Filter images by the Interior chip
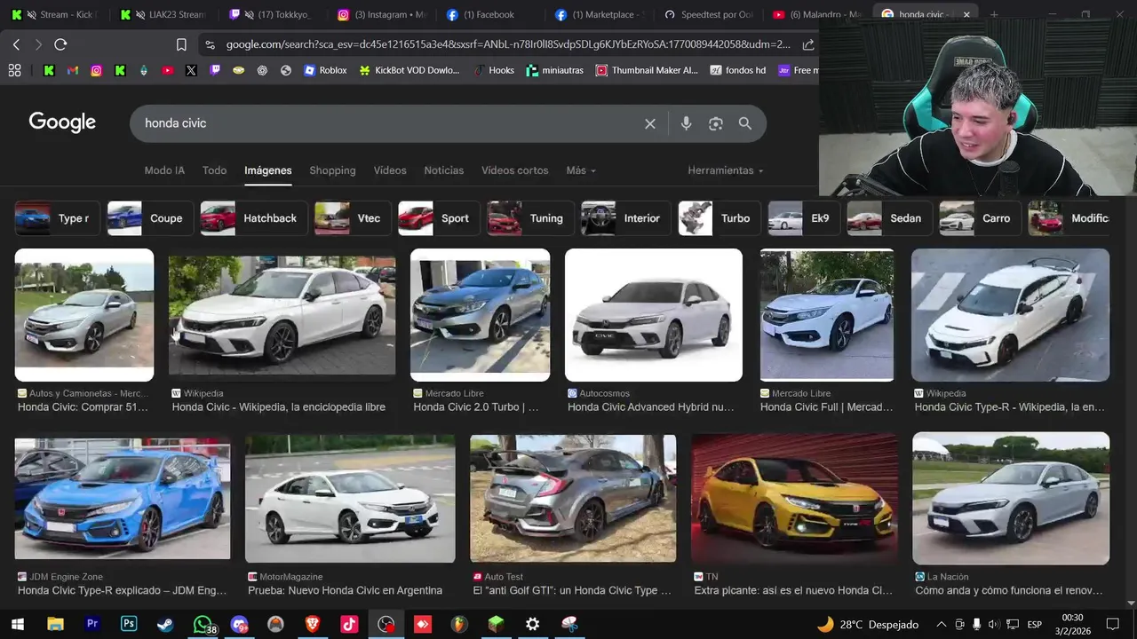 tap(625, 218)
